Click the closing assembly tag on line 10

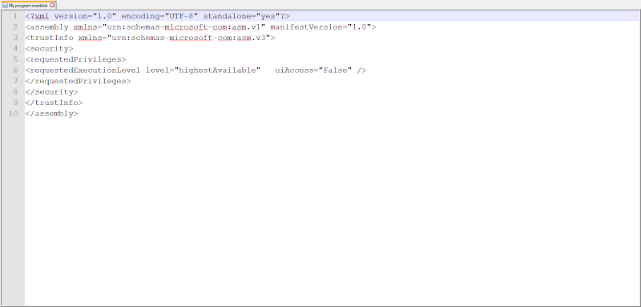(x=51, y=114)
